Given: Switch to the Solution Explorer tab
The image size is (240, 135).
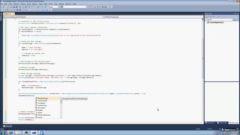Looking at the screenshot, I should point(210,123).
